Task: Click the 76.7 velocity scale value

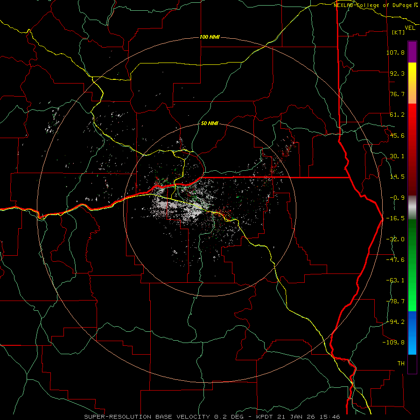Action: (397, 94)
